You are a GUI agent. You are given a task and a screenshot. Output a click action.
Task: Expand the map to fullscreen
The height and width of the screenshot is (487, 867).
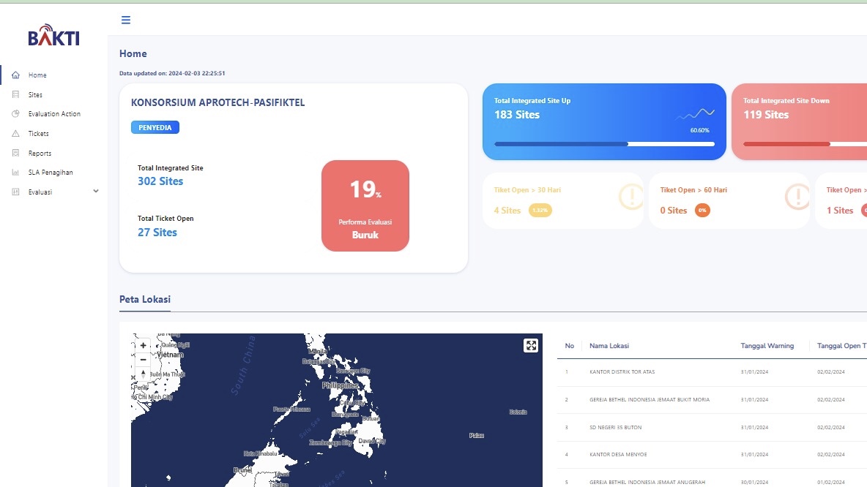click(531, 346)
